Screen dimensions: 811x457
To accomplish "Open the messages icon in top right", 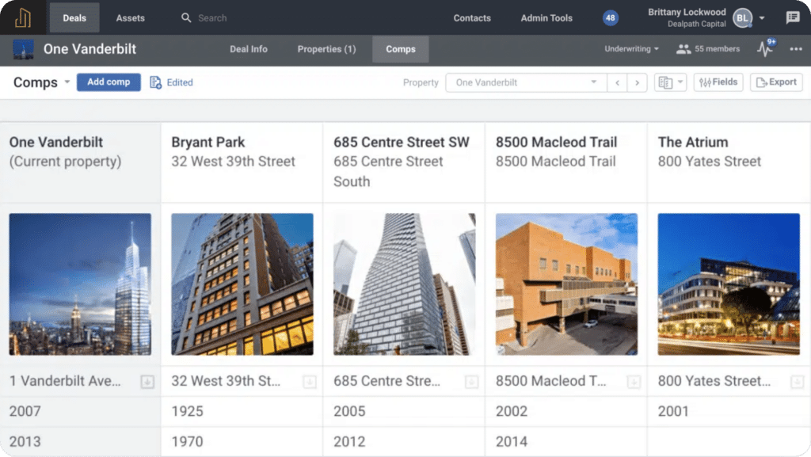I will point(792,17).
